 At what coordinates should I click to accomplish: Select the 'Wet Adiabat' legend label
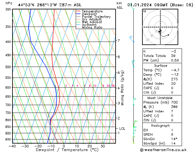[x=92, y=22]
